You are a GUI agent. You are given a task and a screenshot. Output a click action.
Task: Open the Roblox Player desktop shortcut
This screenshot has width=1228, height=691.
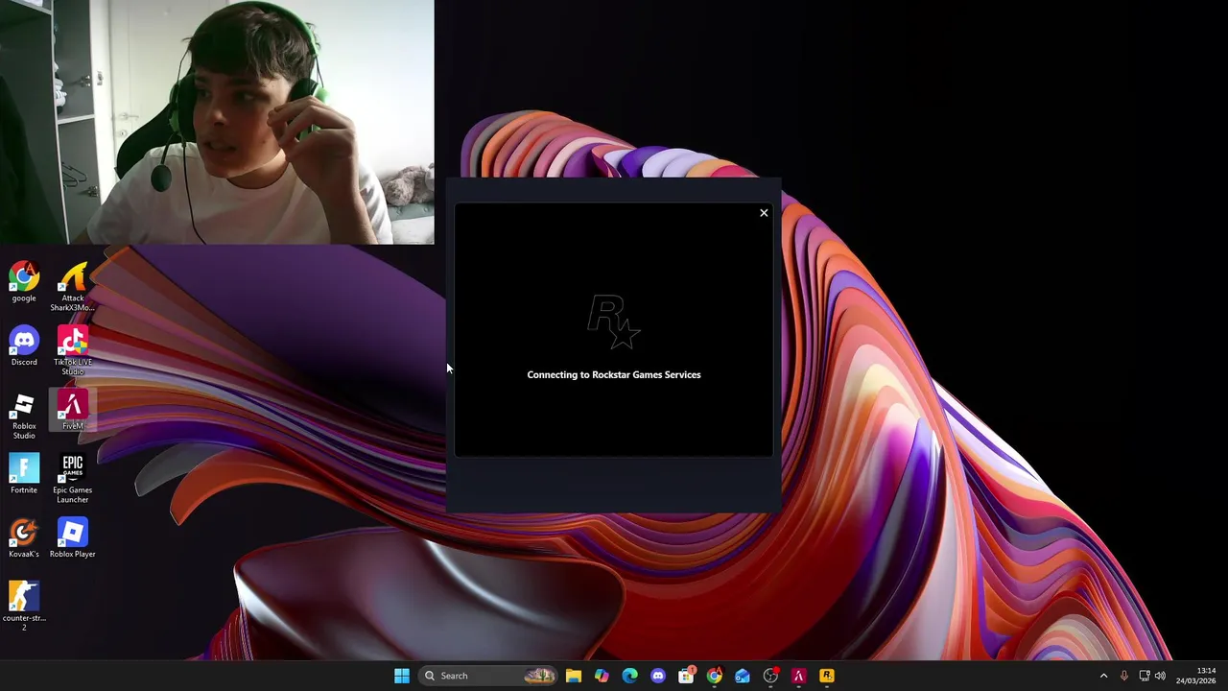pos(73,538)
